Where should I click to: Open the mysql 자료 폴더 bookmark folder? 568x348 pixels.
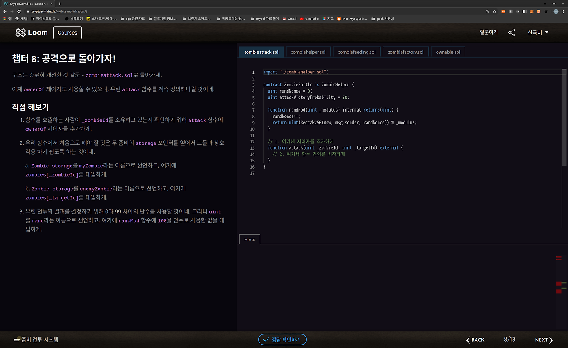click(264, 19)
